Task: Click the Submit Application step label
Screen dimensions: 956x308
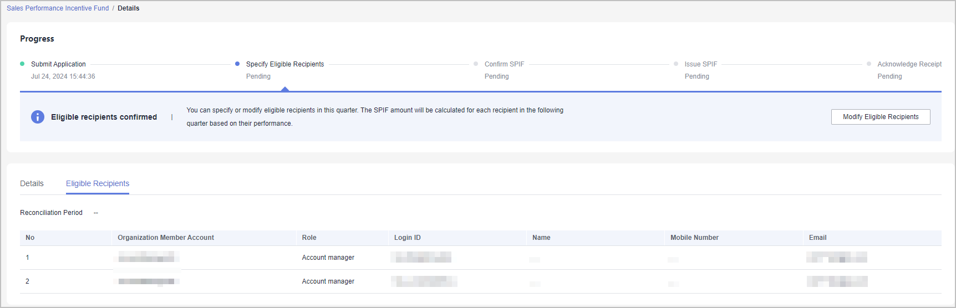Action: pyautogui.click(x=58, y=64)
